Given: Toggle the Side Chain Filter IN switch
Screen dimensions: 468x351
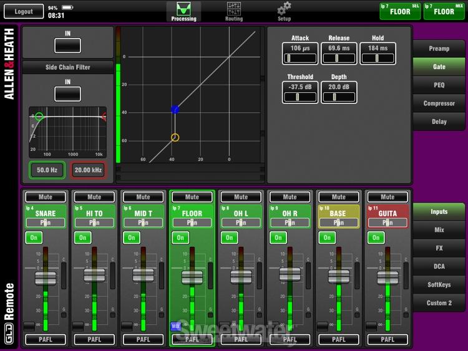Looking at the screenshot, I should click(67, 94).
